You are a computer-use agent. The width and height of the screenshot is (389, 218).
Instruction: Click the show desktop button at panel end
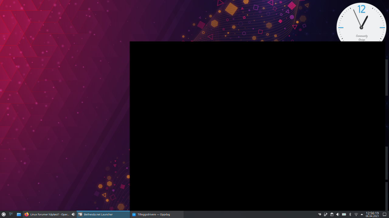point(384,214)
